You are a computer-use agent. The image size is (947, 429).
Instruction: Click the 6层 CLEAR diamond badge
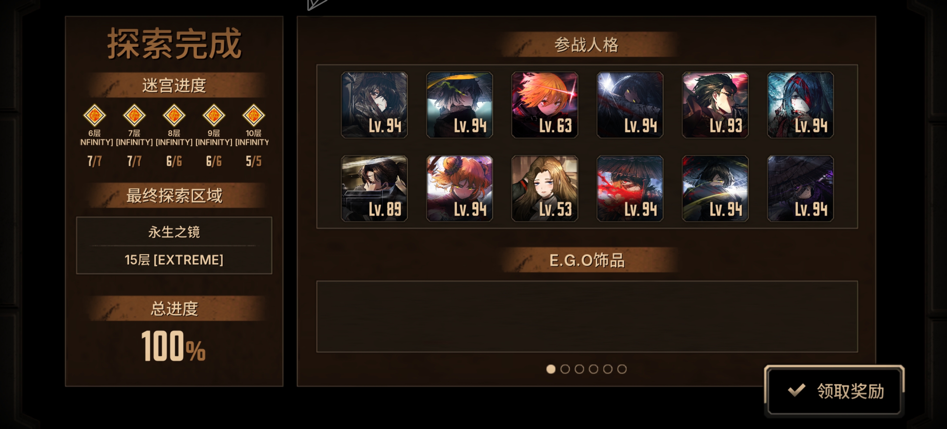(x=94, y=115)
